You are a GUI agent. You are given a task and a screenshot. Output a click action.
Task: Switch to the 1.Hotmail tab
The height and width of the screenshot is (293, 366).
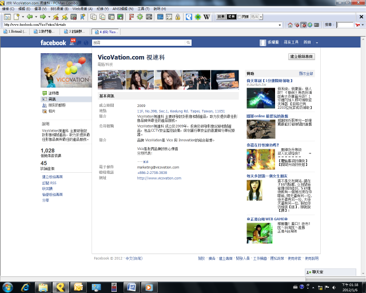[15, 31]
